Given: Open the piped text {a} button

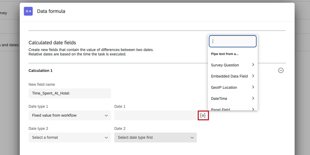Looking at the screenshot, I should (203, 116).
